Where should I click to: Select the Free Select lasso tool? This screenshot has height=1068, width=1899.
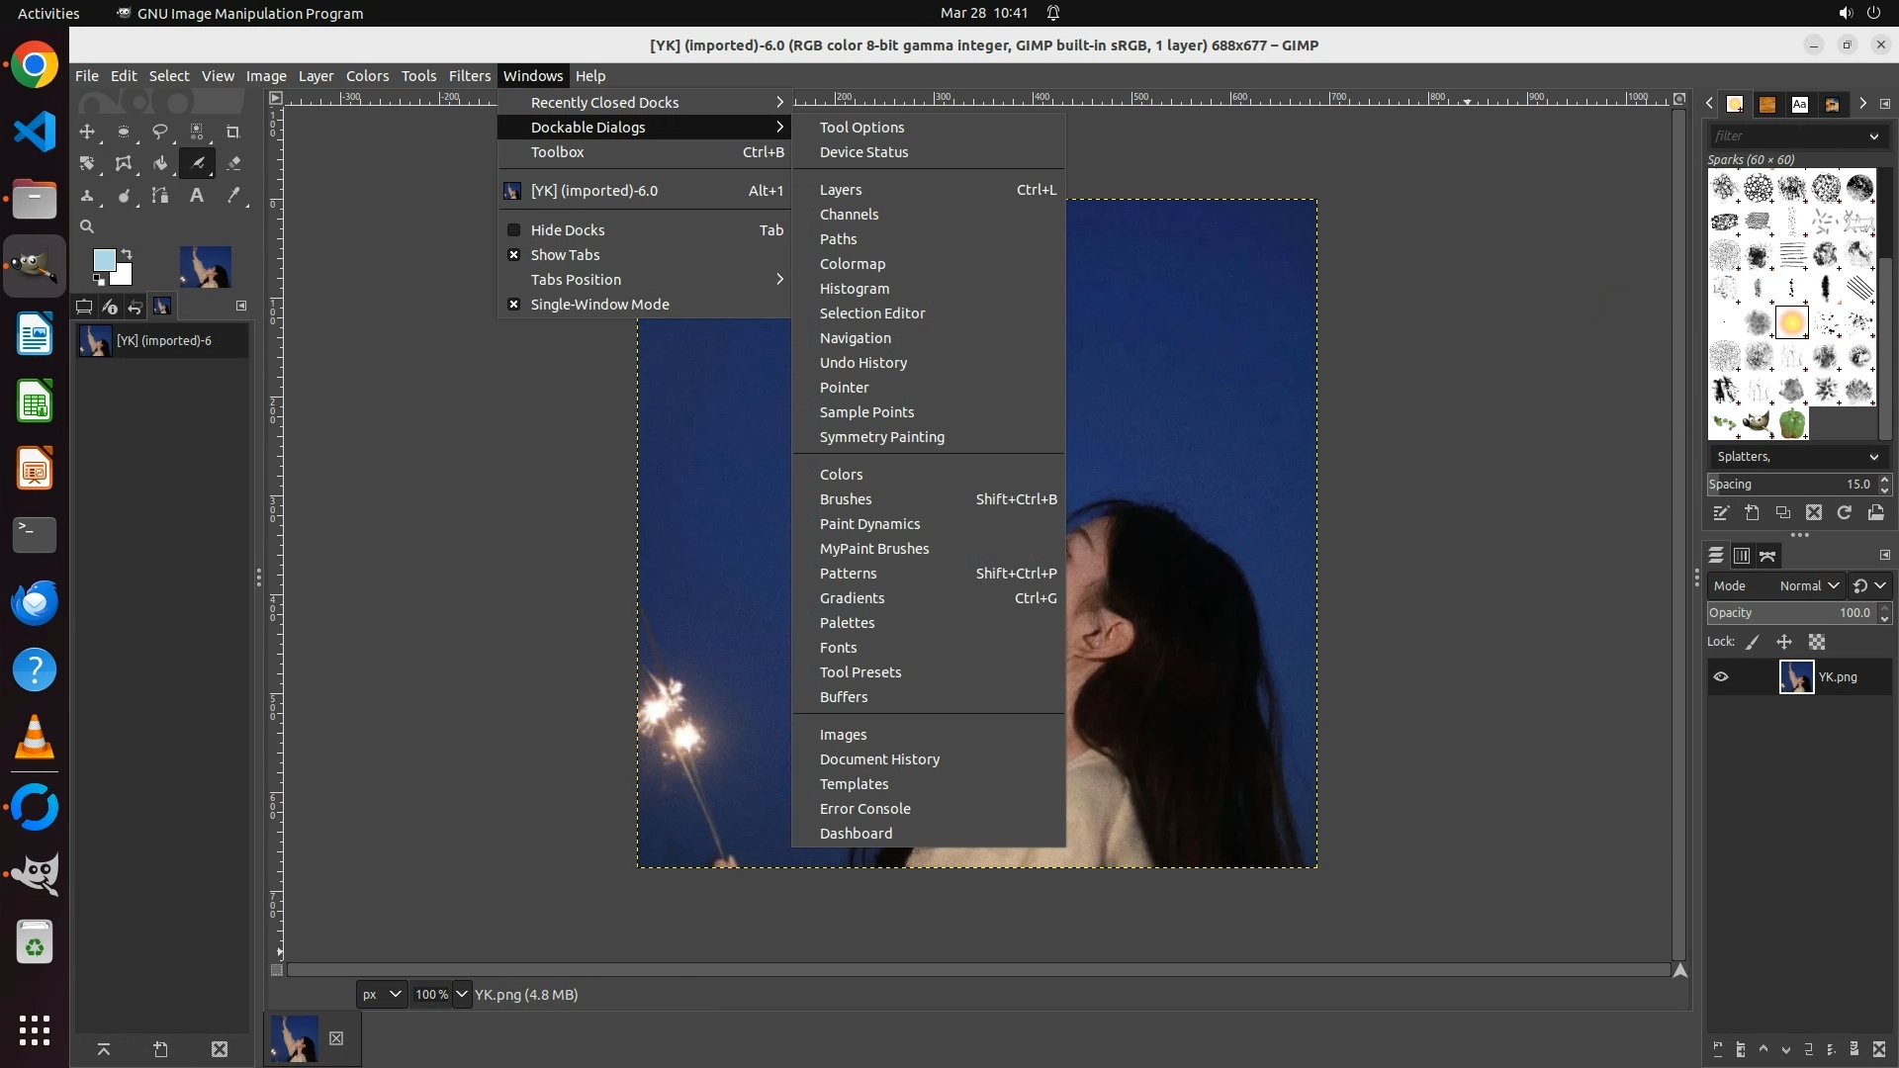(159, 132)
